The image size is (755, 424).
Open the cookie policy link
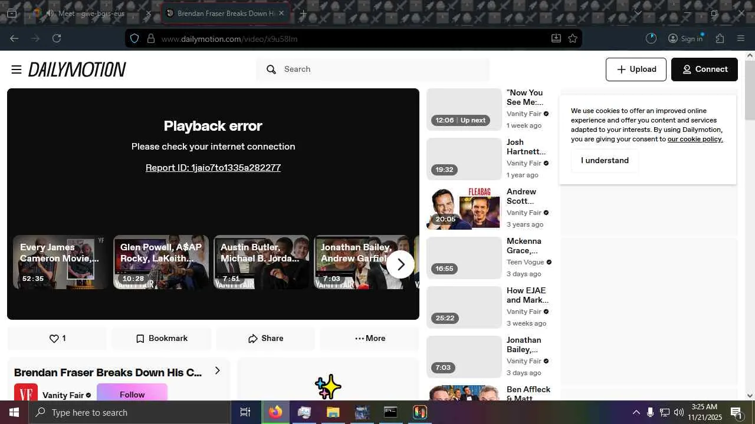click(695, 139)
